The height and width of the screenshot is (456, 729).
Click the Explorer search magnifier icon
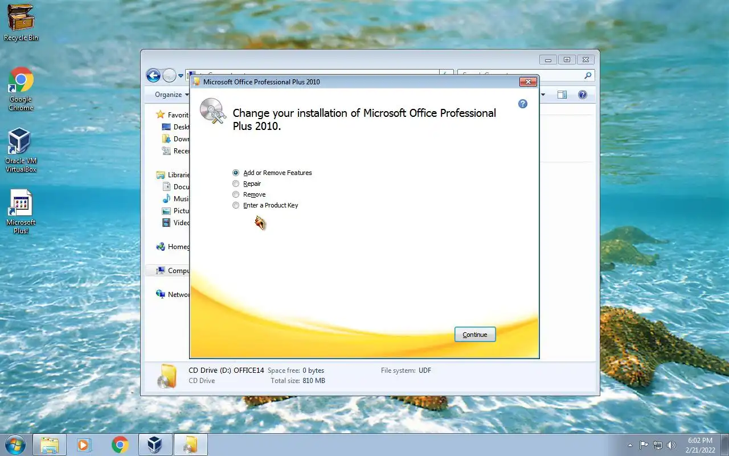(x=588, y=75)
